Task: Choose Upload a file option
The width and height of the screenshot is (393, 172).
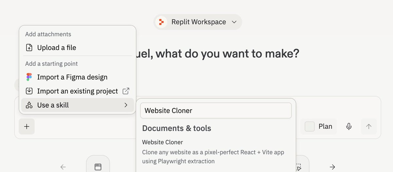Action: pyautogui.click(x=77, y=48)
